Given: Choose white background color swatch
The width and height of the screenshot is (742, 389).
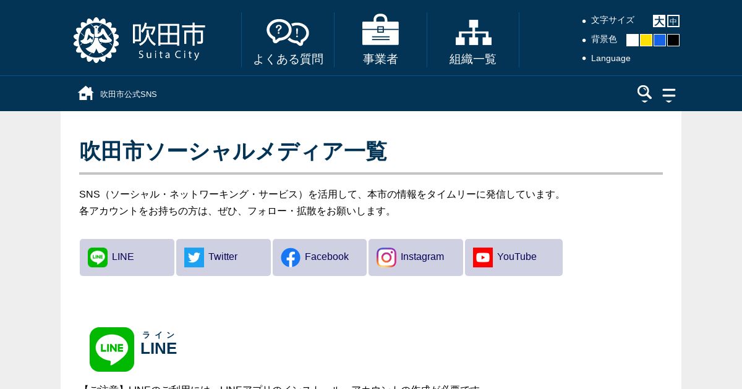Looking at the screenshot, I should [x=633, y=40].
